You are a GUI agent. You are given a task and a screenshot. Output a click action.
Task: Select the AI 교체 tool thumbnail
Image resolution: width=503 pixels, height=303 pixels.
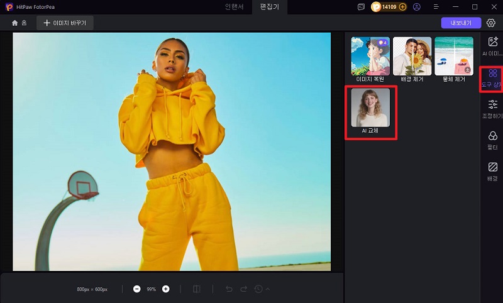(x=370, y=111)
